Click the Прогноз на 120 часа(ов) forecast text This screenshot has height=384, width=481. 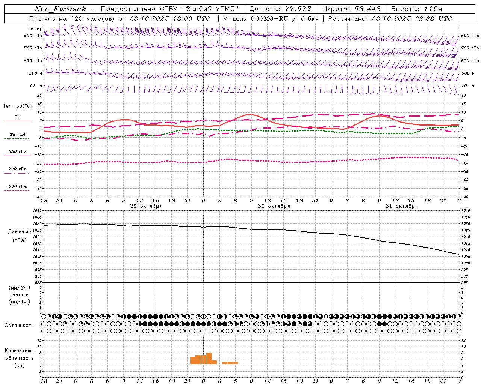point(73,18)
